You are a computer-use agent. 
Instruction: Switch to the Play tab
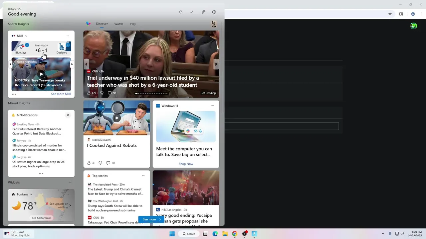[133, 24]
